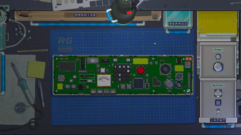
Task: Select the L-shaped chip on board
Action: click(x=156, y=82)
